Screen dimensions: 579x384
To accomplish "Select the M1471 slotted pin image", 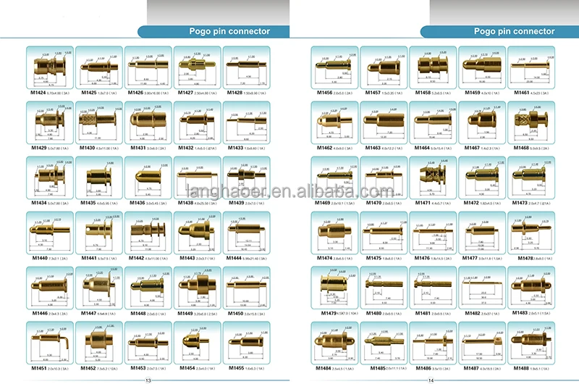I will click(x=433, y=178).
